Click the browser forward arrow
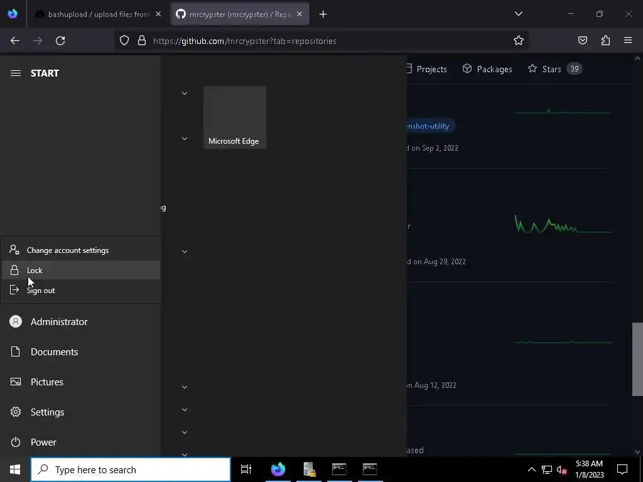Screen dimensions: 643x482 (x=38, y=41)
